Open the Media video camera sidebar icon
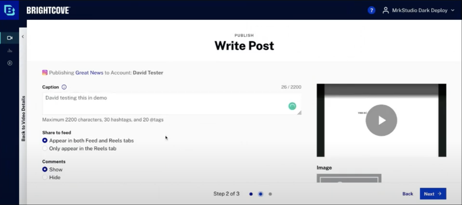 (x=10, y=38)
